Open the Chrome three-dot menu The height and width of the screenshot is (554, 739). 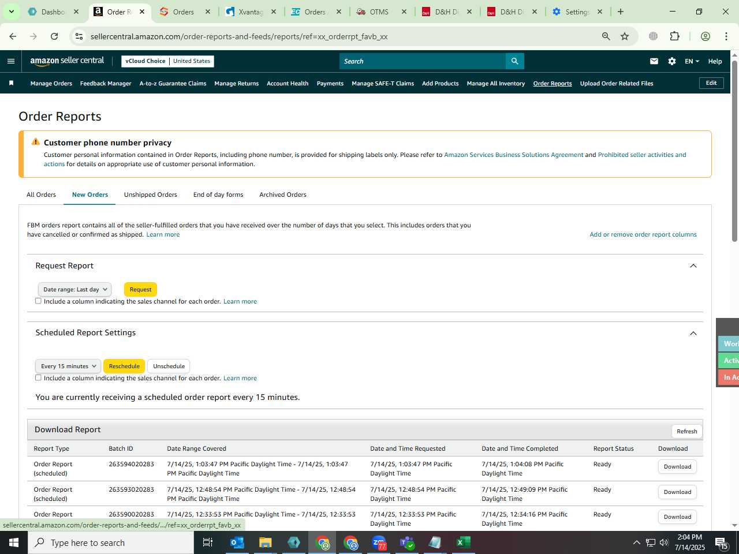(x=726, y=36)
